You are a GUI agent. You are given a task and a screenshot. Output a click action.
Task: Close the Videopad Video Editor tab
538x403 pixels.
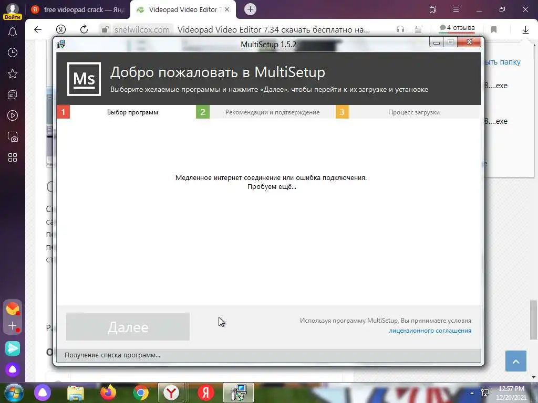click(x=227, y=9)
